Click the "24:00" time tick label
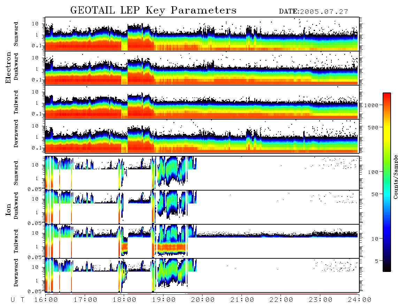 [360, 300]
